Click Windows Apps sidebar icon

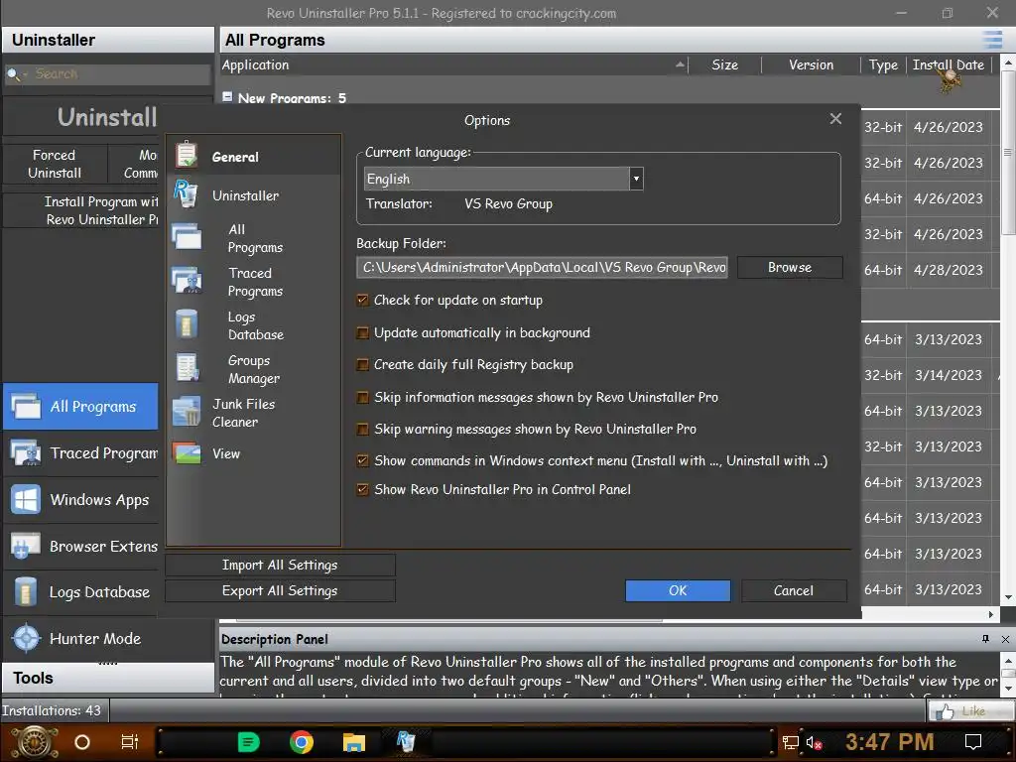pos(26,500)
